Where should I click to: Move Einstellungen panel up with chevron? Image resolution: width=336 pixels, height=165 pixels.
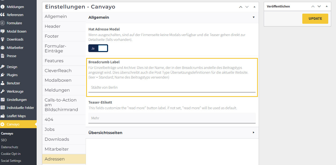pos(241,7)
